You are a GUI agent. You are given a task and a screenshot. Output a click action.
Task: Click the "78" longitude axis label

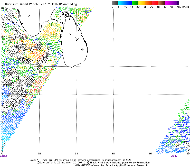(x=39, y=154)
